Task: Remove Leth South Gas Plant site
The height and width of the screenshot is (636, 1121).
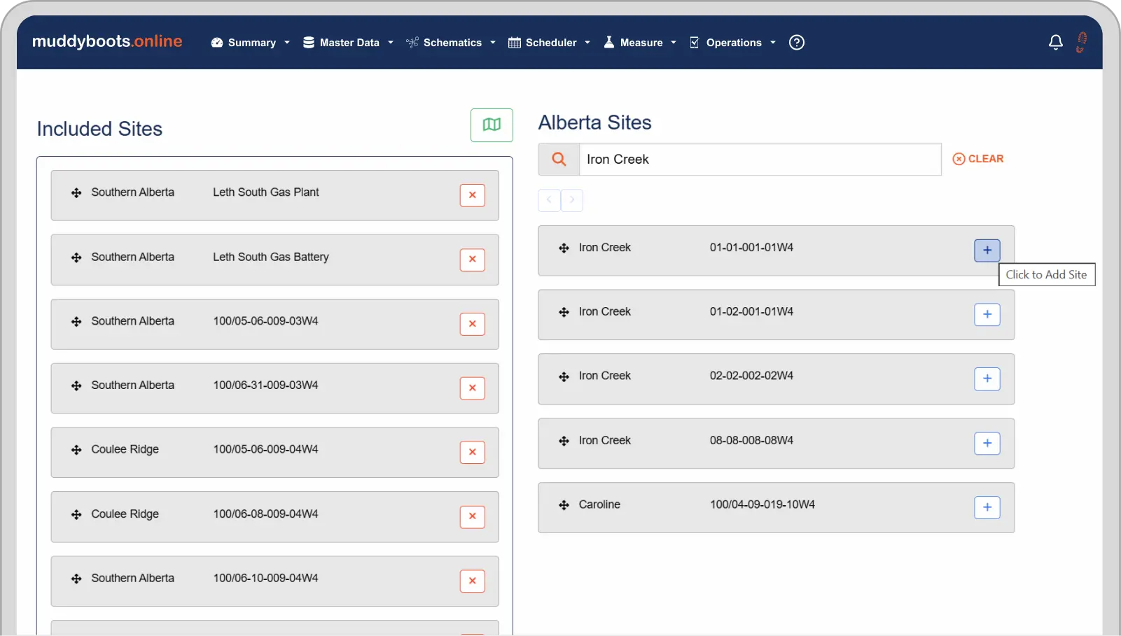Action: coord(472,195)
